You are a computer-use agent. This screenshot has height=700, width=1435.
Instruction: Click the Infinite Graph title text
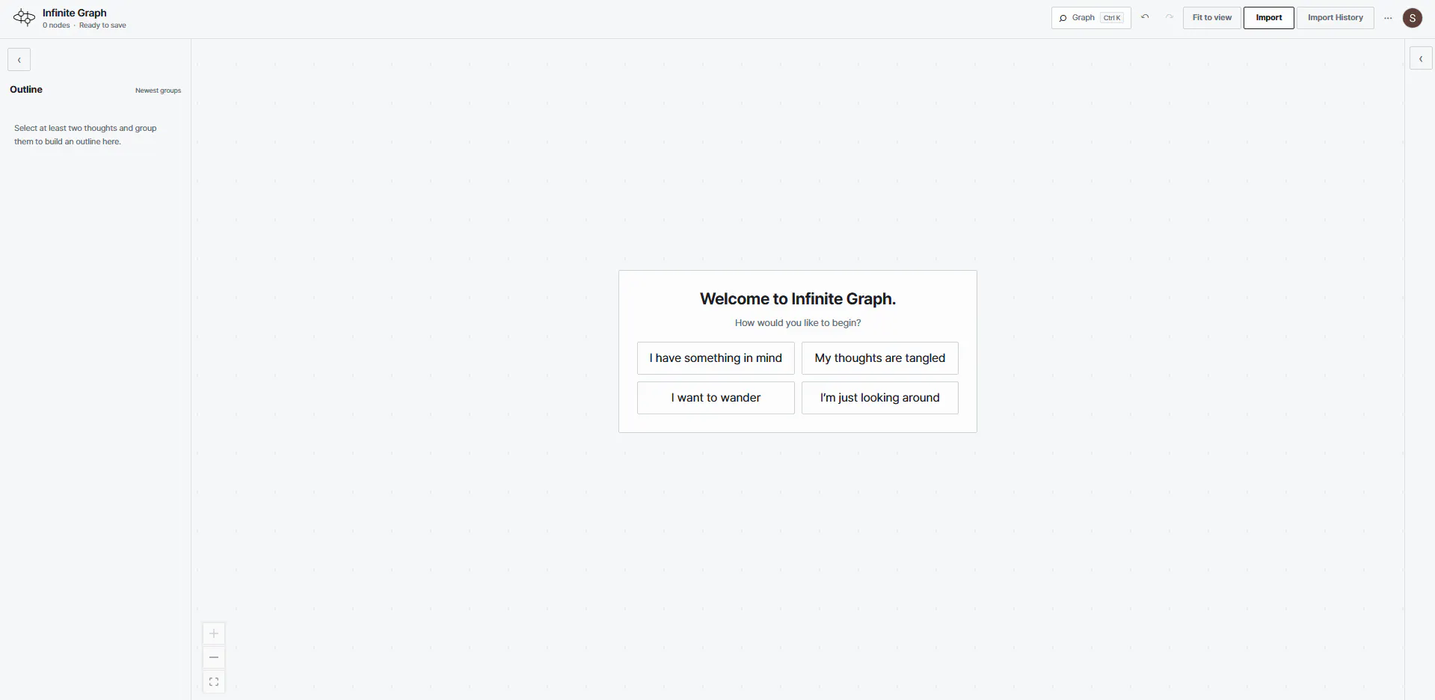point(75,13)
